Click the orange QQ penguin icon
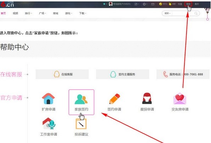This screenshot has height=143, width=211. (57, 74)
